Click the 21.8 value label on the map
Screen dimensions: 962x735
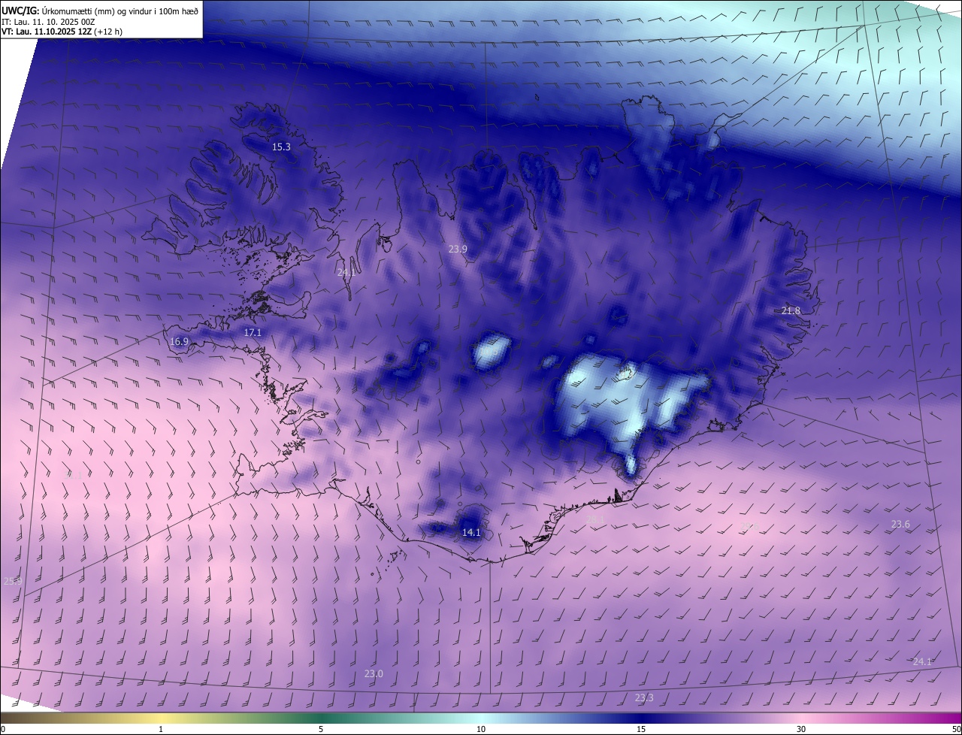click(791, 310)
